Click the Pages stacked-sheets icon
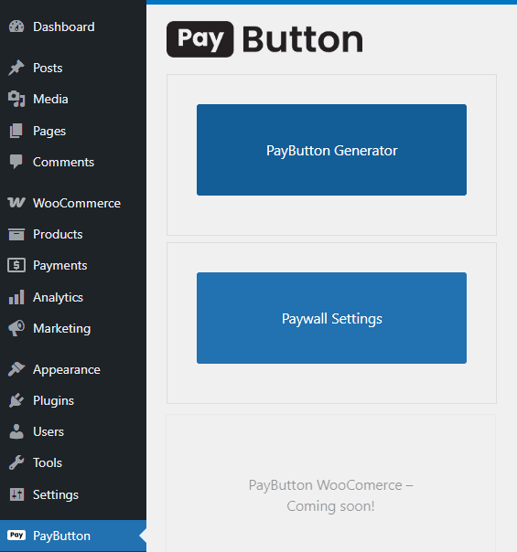Viewport: 517px width, 552px height. point(16,131)
